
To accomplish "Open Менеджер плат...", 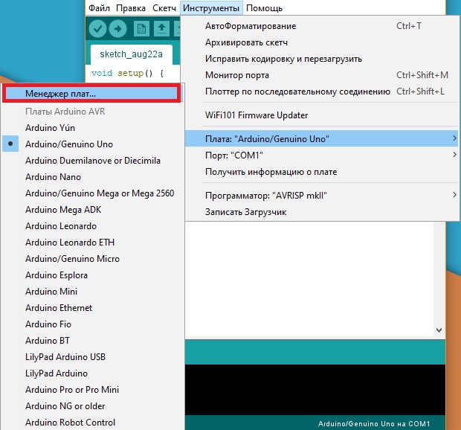I will tap(91, 94).
